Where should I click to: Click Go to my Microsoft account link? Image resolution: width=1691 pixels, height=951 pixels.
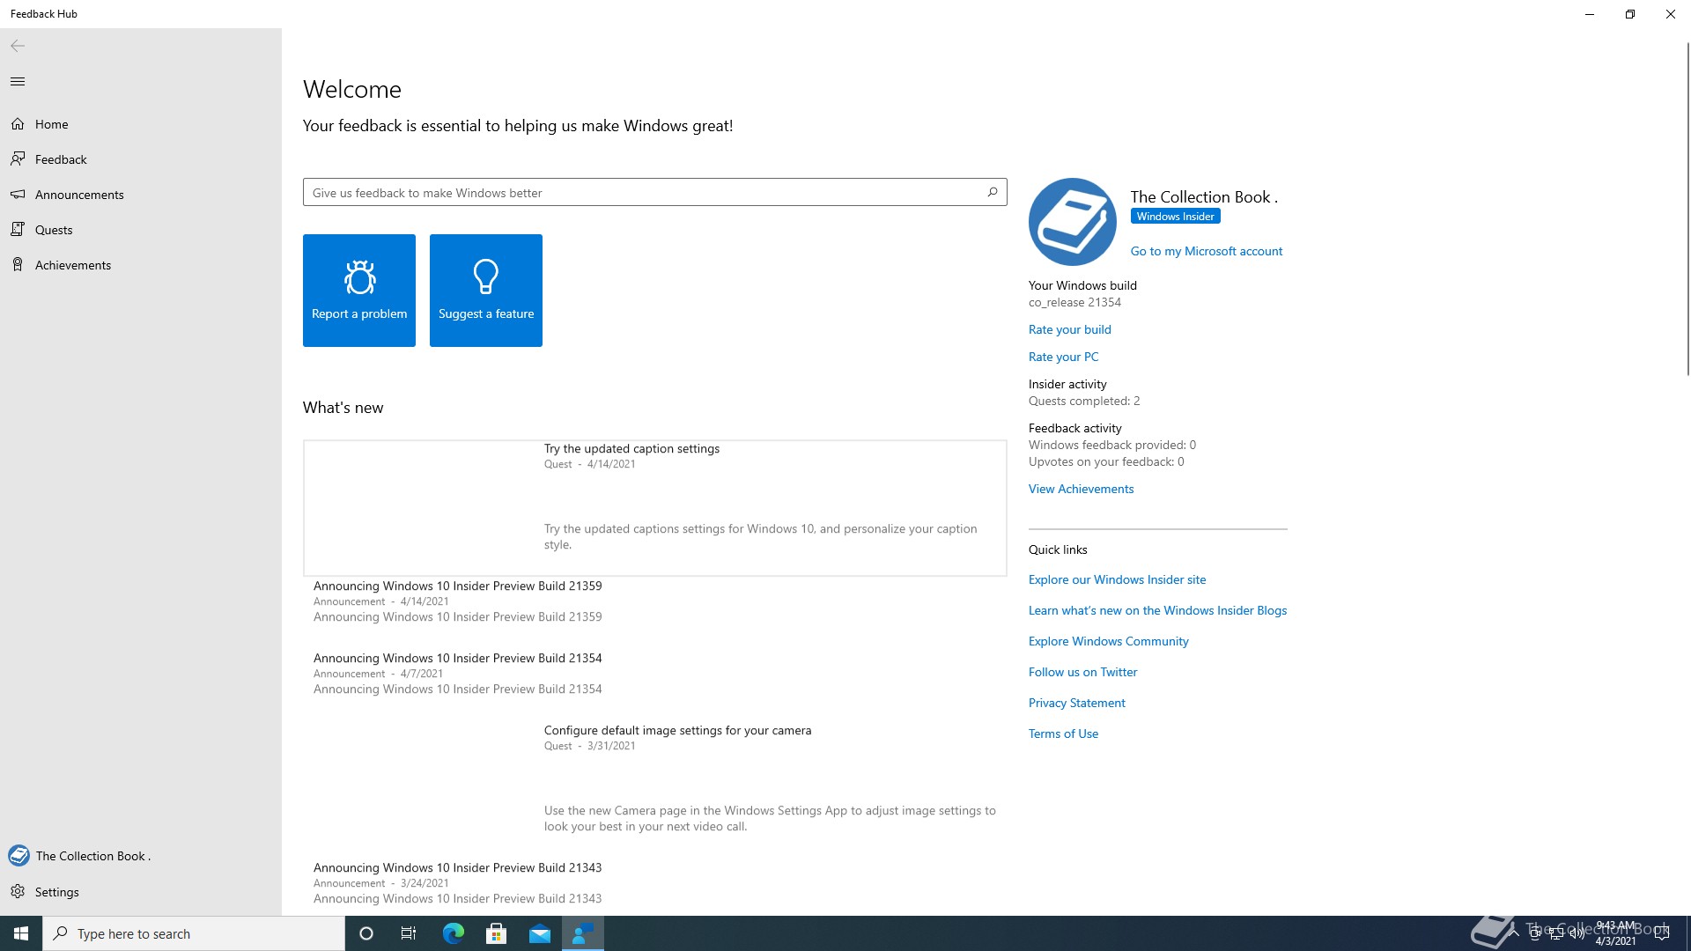coord(1207,252)
